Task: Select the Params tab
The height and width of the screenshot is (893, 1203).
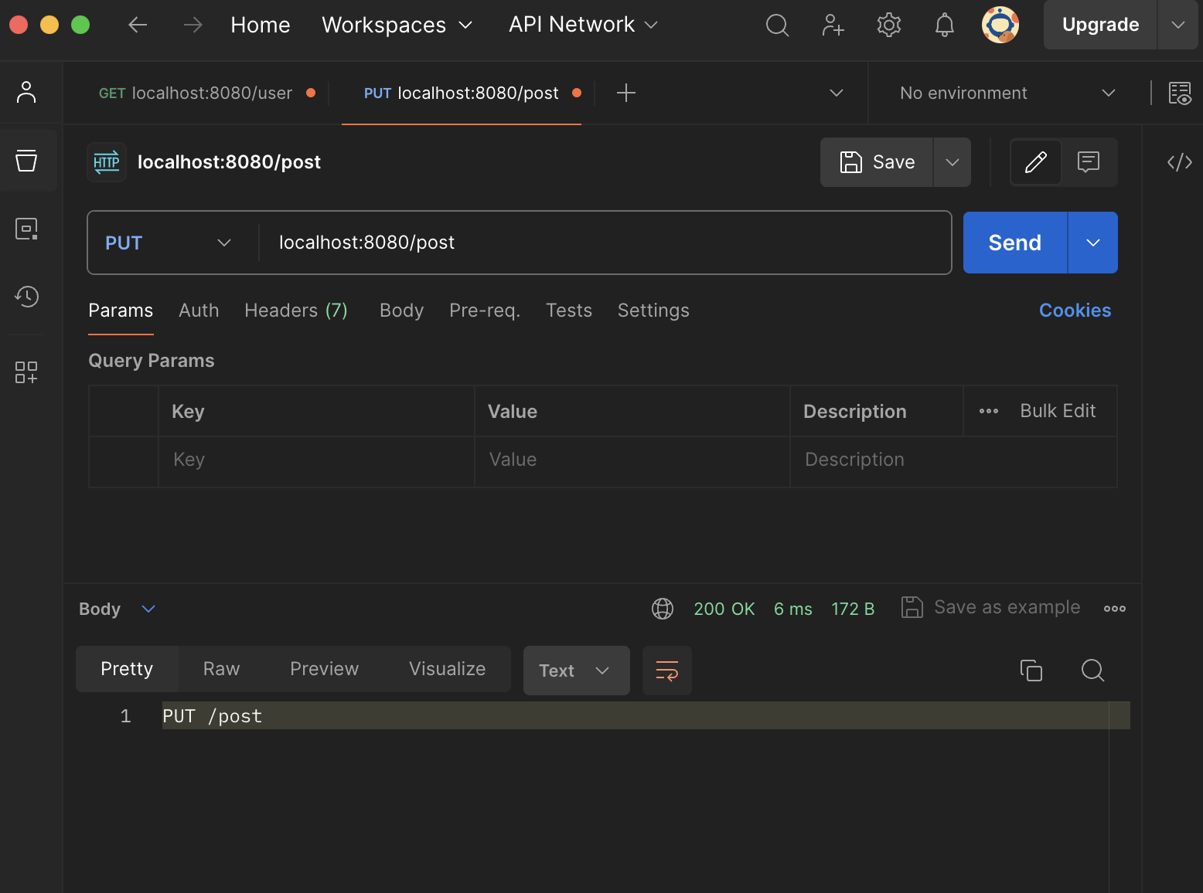Action: coord(121,310)
